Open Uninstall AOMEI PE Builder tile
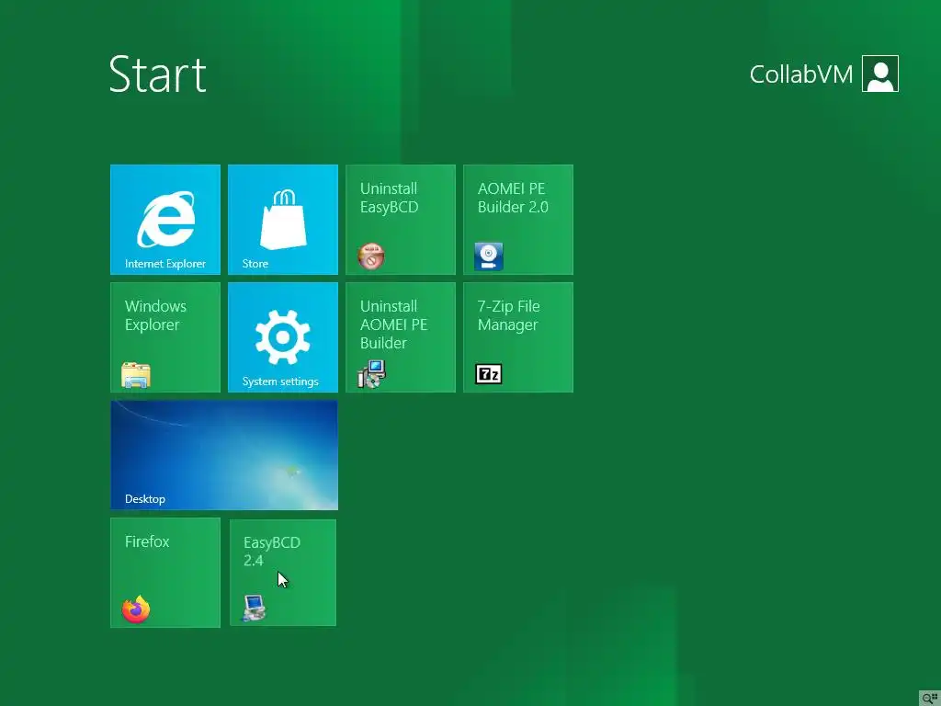The height and width of the screenshot is (706, 941). click(401, 337)
